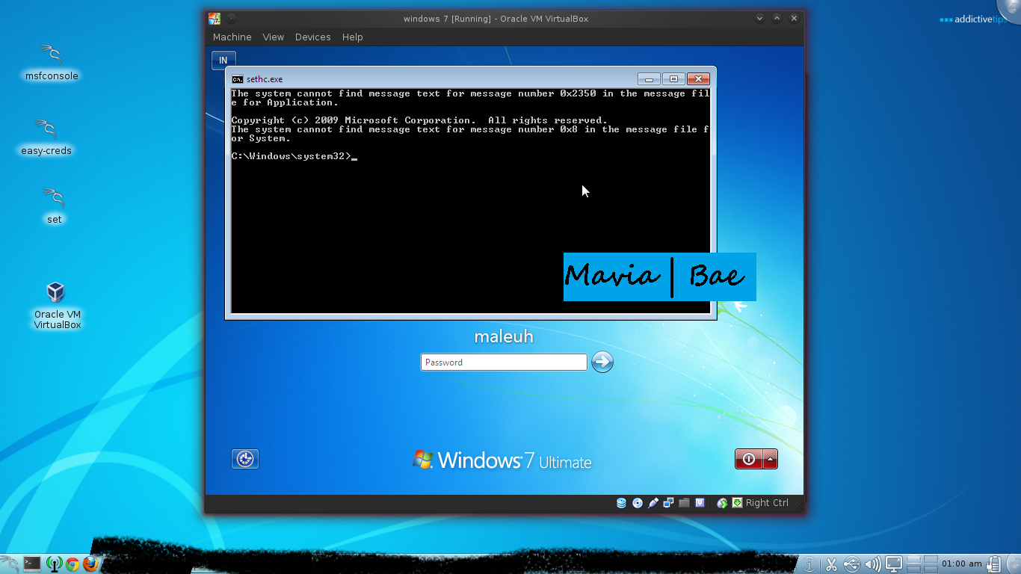The image size is (1021, 574).
Task: Click the VirtualBox titlebar up-chevron button
Action: 777,18
